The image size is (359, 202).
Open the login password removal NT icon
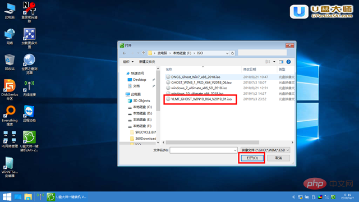(29, 12)
